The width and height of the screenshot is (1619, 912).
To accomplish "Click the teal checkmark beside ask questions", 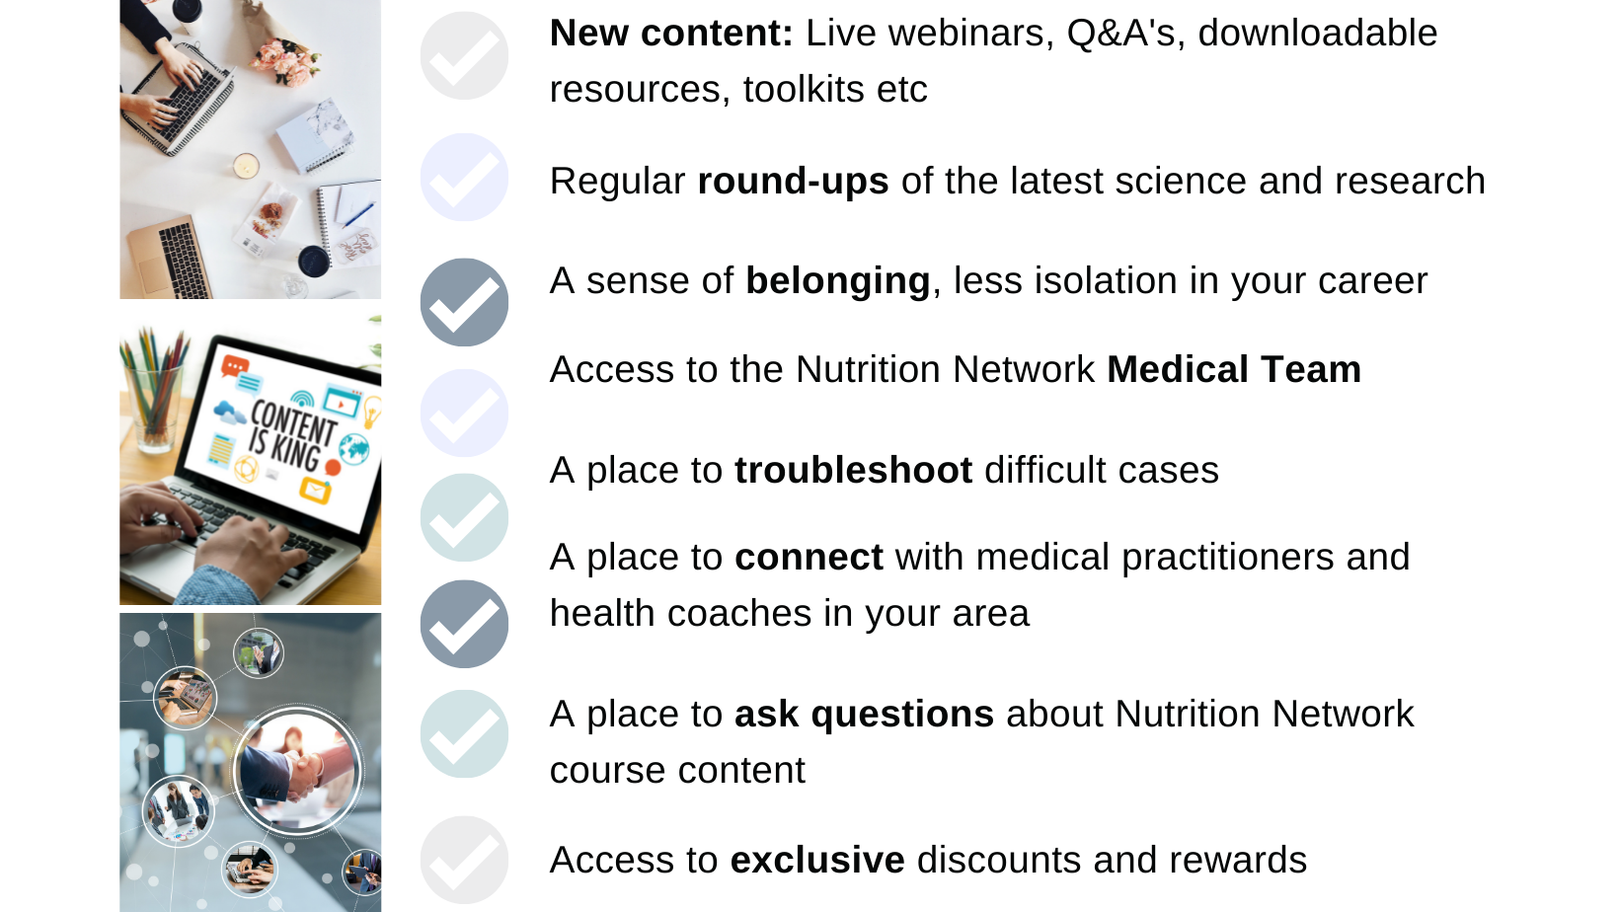I will [464, 733].
